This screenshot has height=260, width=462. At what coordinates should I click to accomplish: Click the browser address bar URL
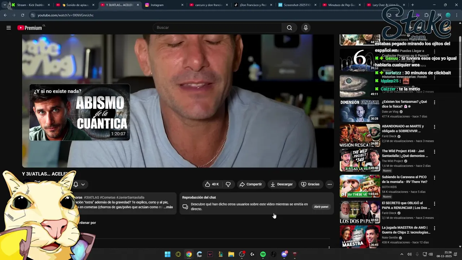coord(66,15)
